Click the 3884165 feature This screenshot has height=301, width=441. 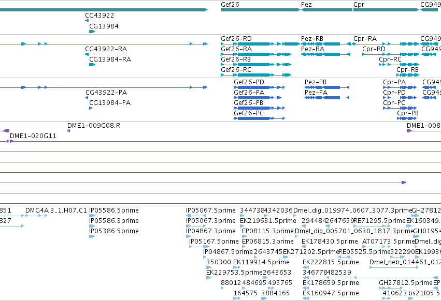pos(264,298)
